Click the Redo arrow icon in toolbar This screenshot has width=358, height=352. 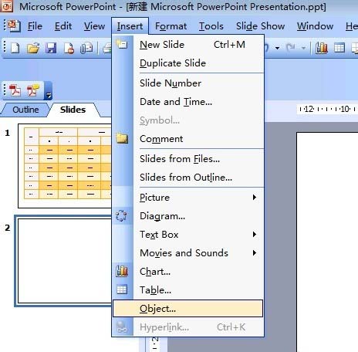point(291,48)
